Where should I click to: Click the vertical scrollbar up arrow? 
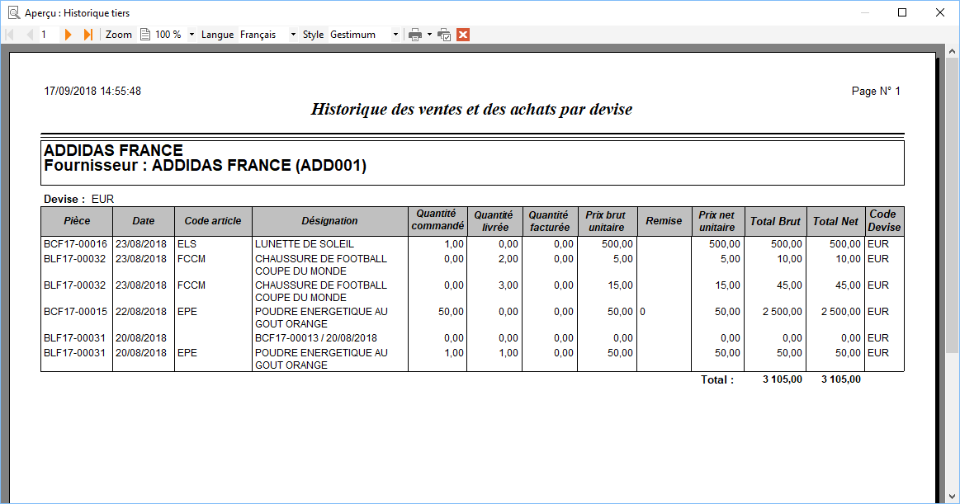(952, 52)
